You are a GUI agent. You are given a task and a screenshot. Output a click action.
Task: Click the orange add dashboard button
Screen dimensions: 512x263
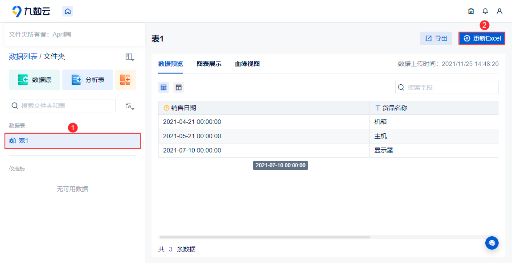[125, 80]
